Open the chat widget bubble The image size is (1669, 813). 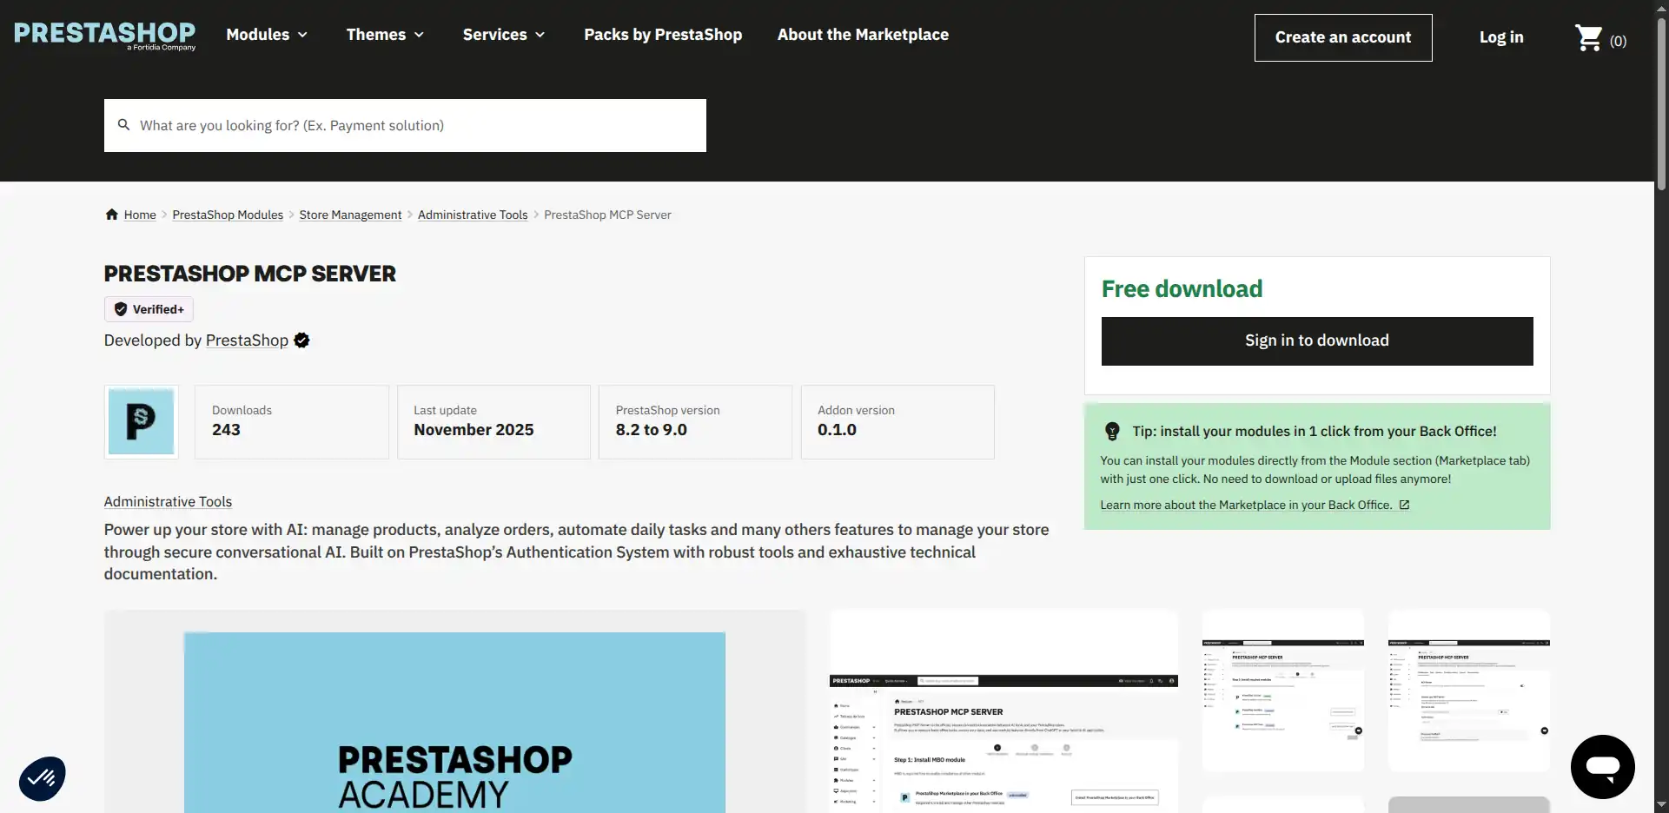point(1602,767)
